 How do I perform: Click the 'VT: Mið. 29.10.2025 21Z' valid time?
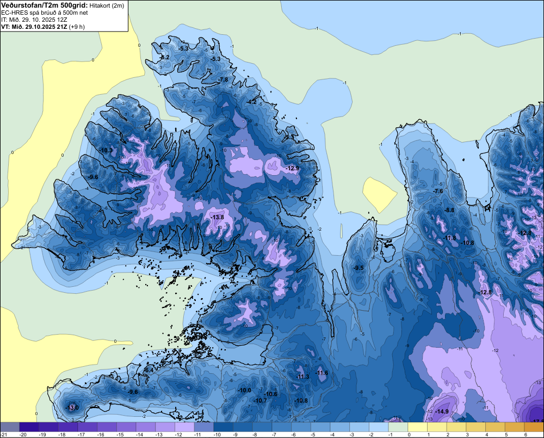[x=34, y=26]
